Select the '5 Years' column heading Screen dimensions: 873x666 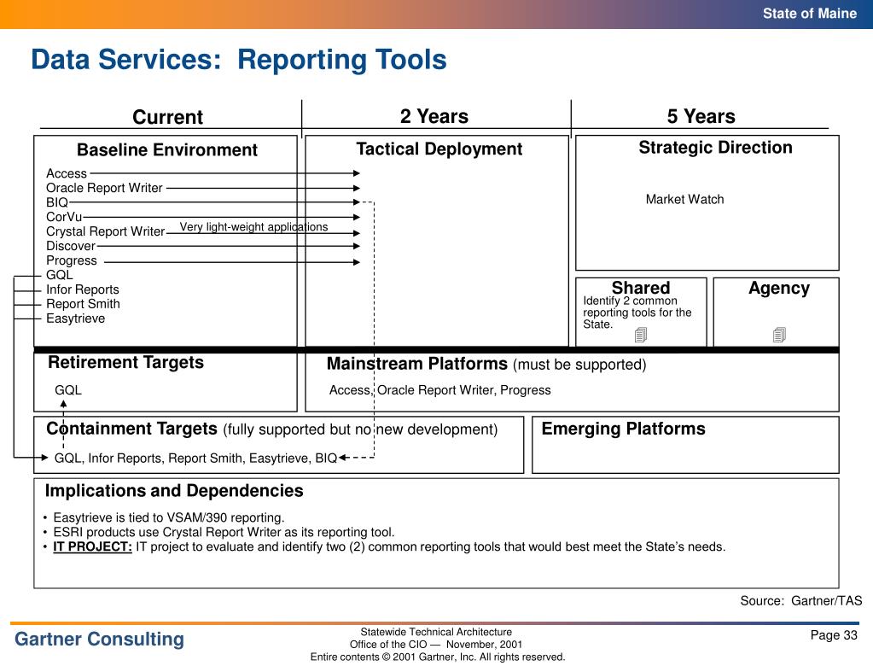pos(701,116)
